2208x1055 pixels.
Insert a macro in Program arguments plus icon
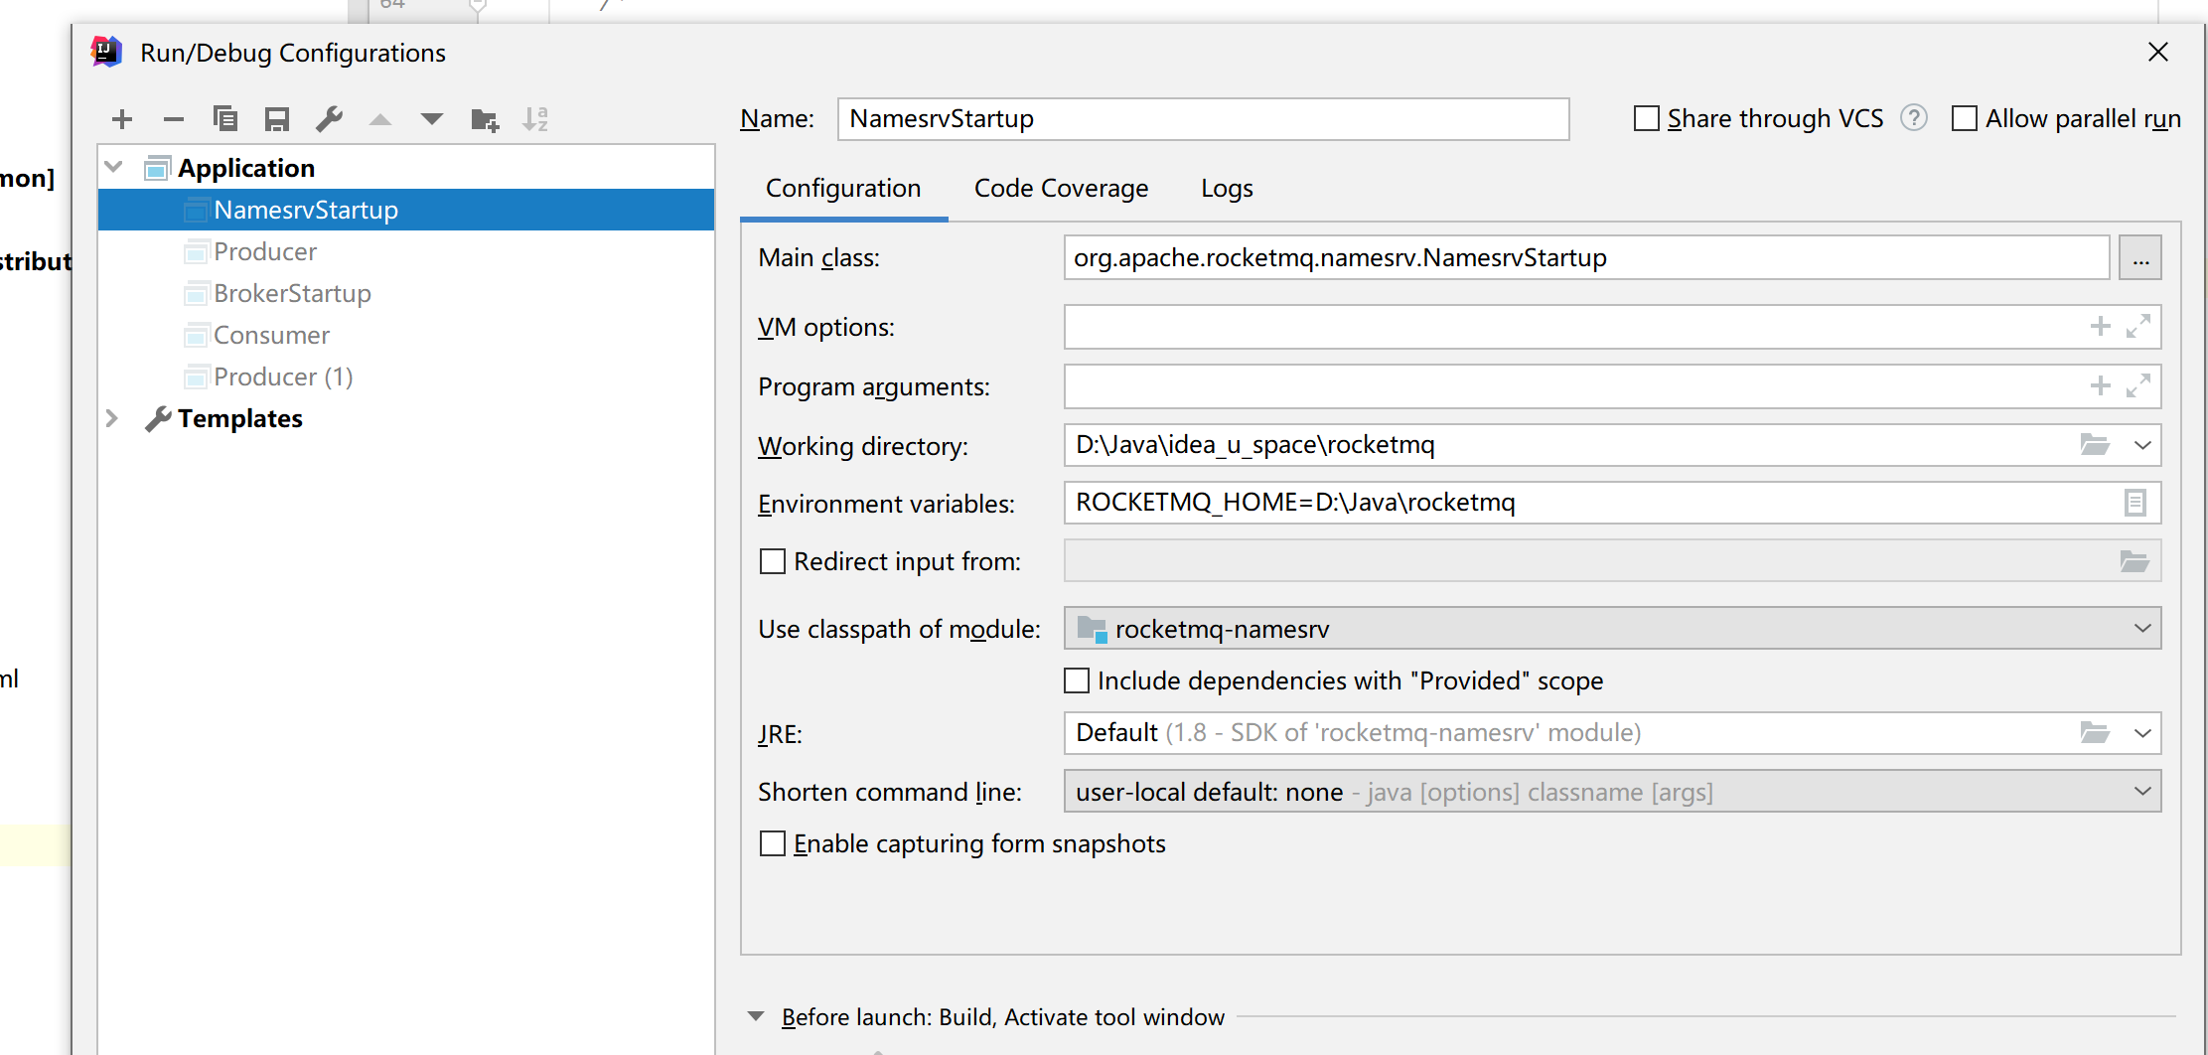(2100, 385)
